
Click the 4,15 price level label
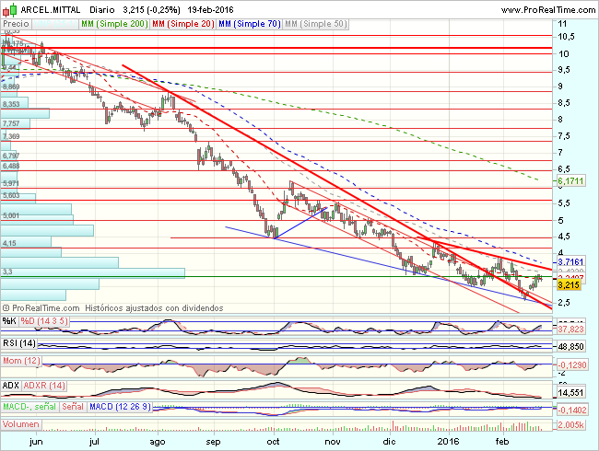click(x=9, y=243)
